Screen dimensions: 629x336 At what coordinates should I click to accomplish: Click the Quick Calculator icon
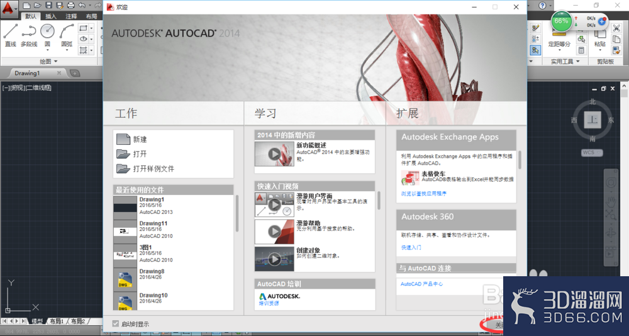(581, 50)
